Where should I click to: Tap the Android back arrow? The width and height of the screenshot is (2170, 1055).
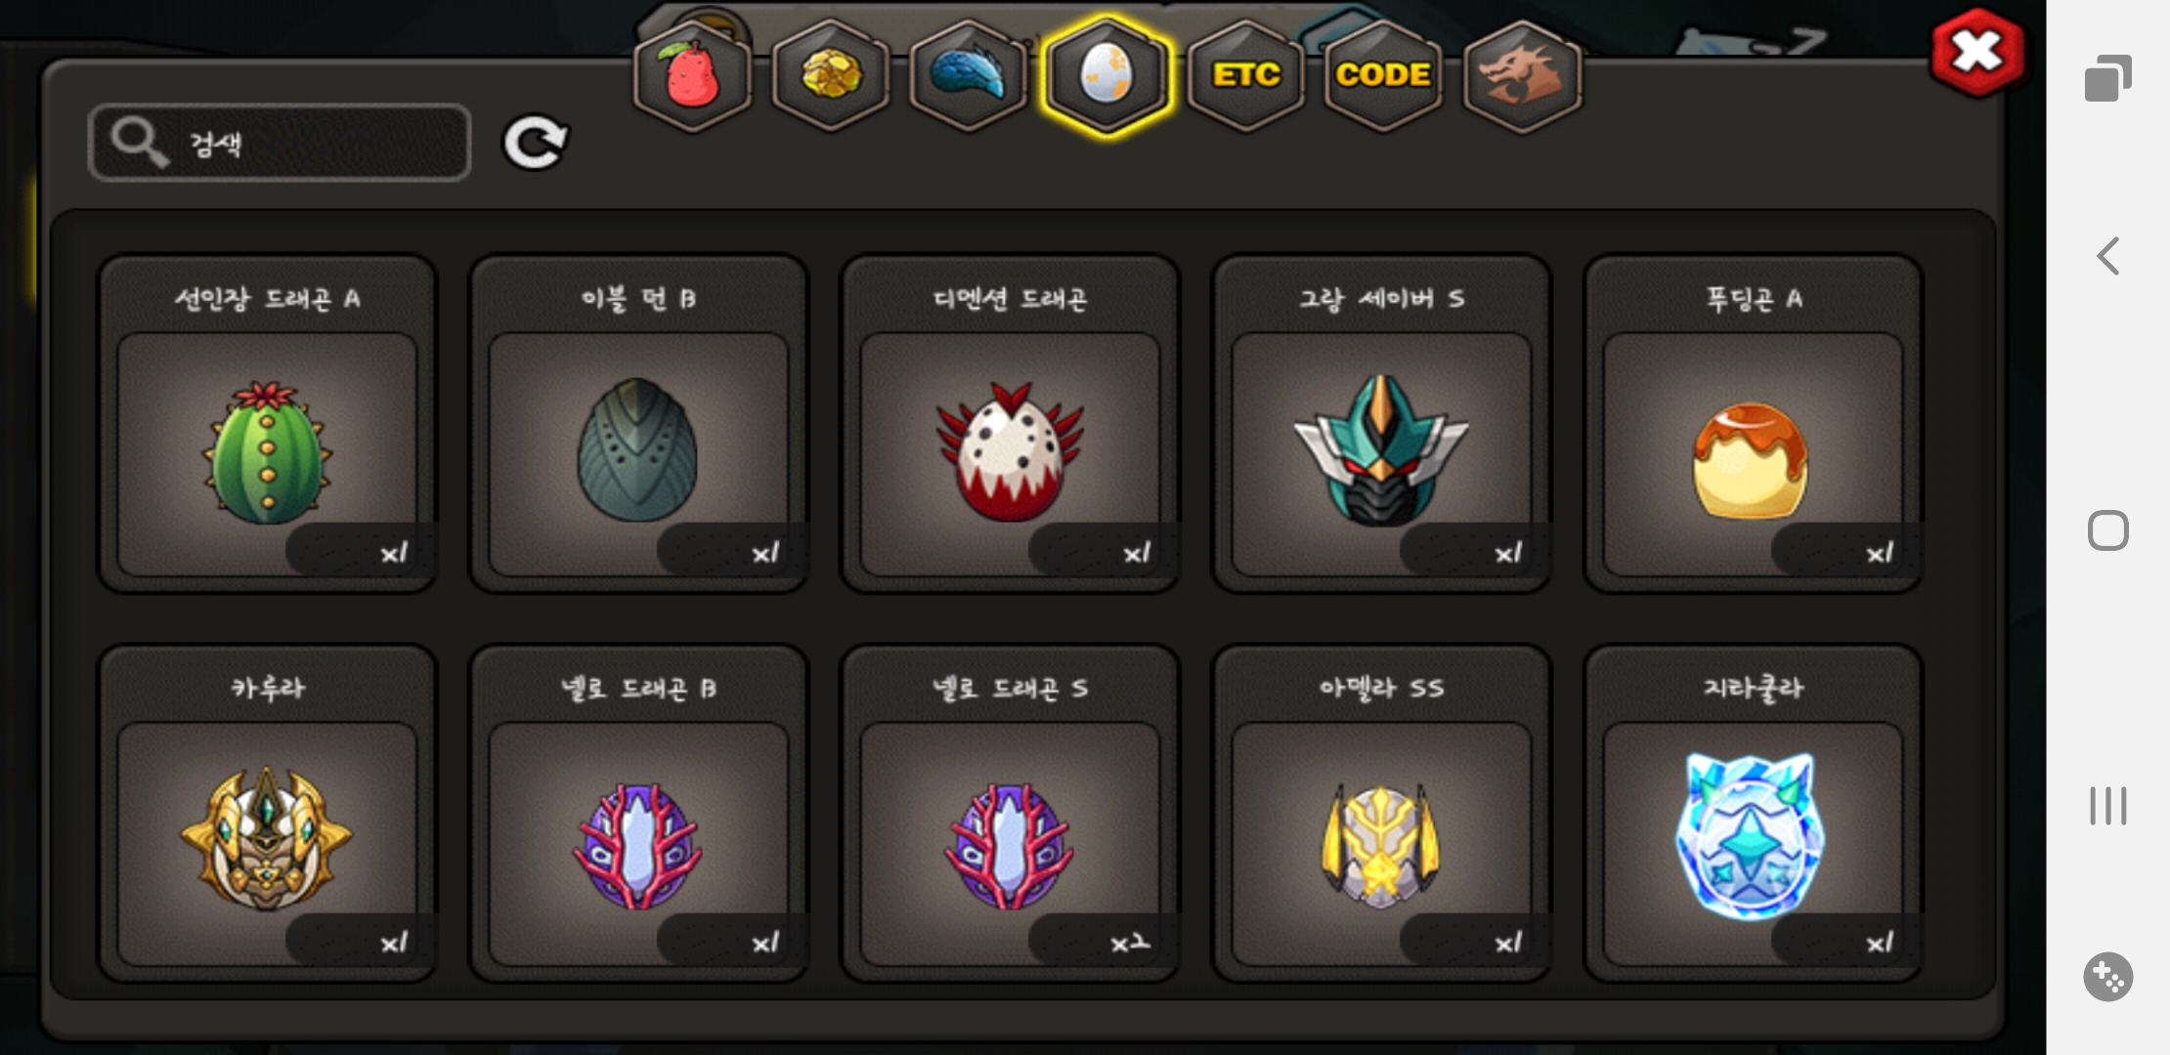[2107, 256]
